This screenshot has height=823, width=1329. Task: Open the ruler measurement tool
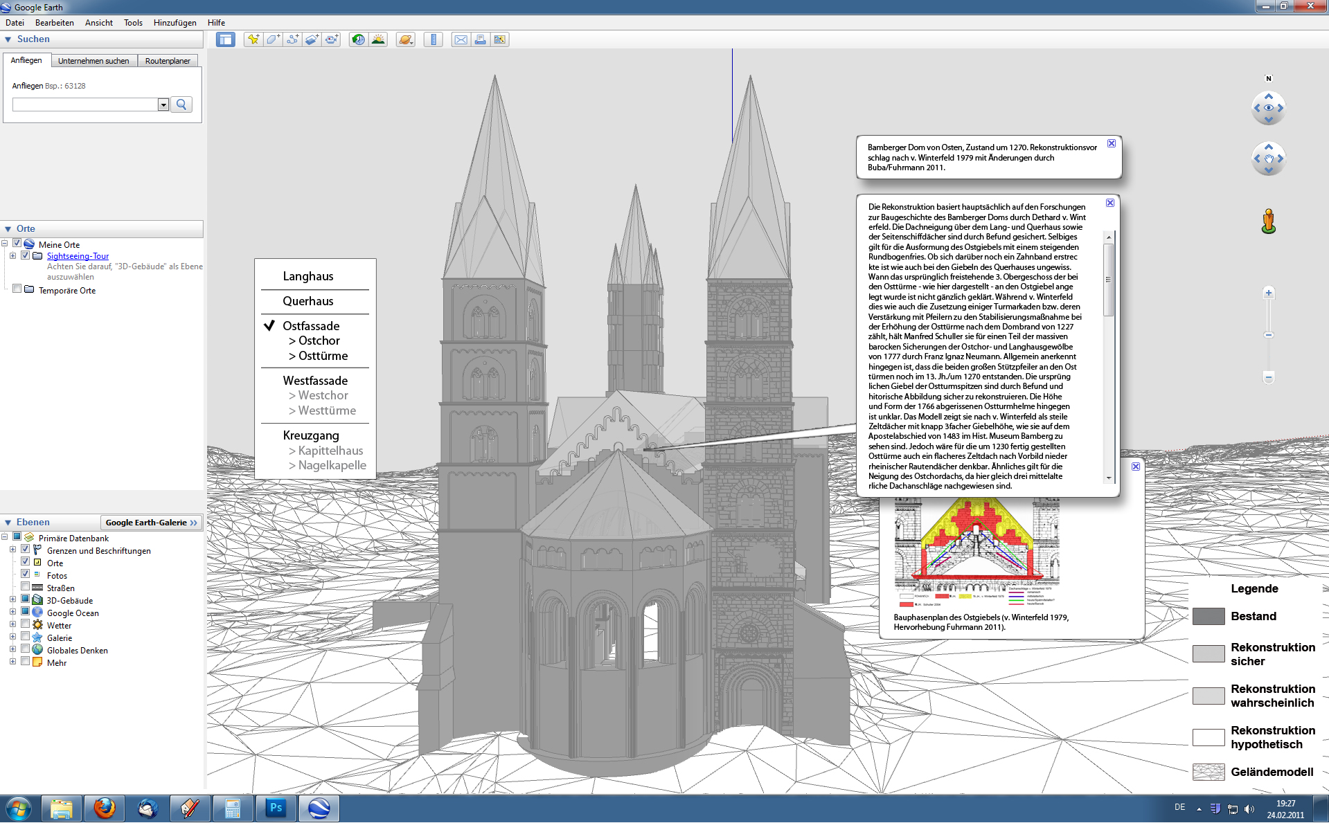pyautogui.click(x=434, y=39)
